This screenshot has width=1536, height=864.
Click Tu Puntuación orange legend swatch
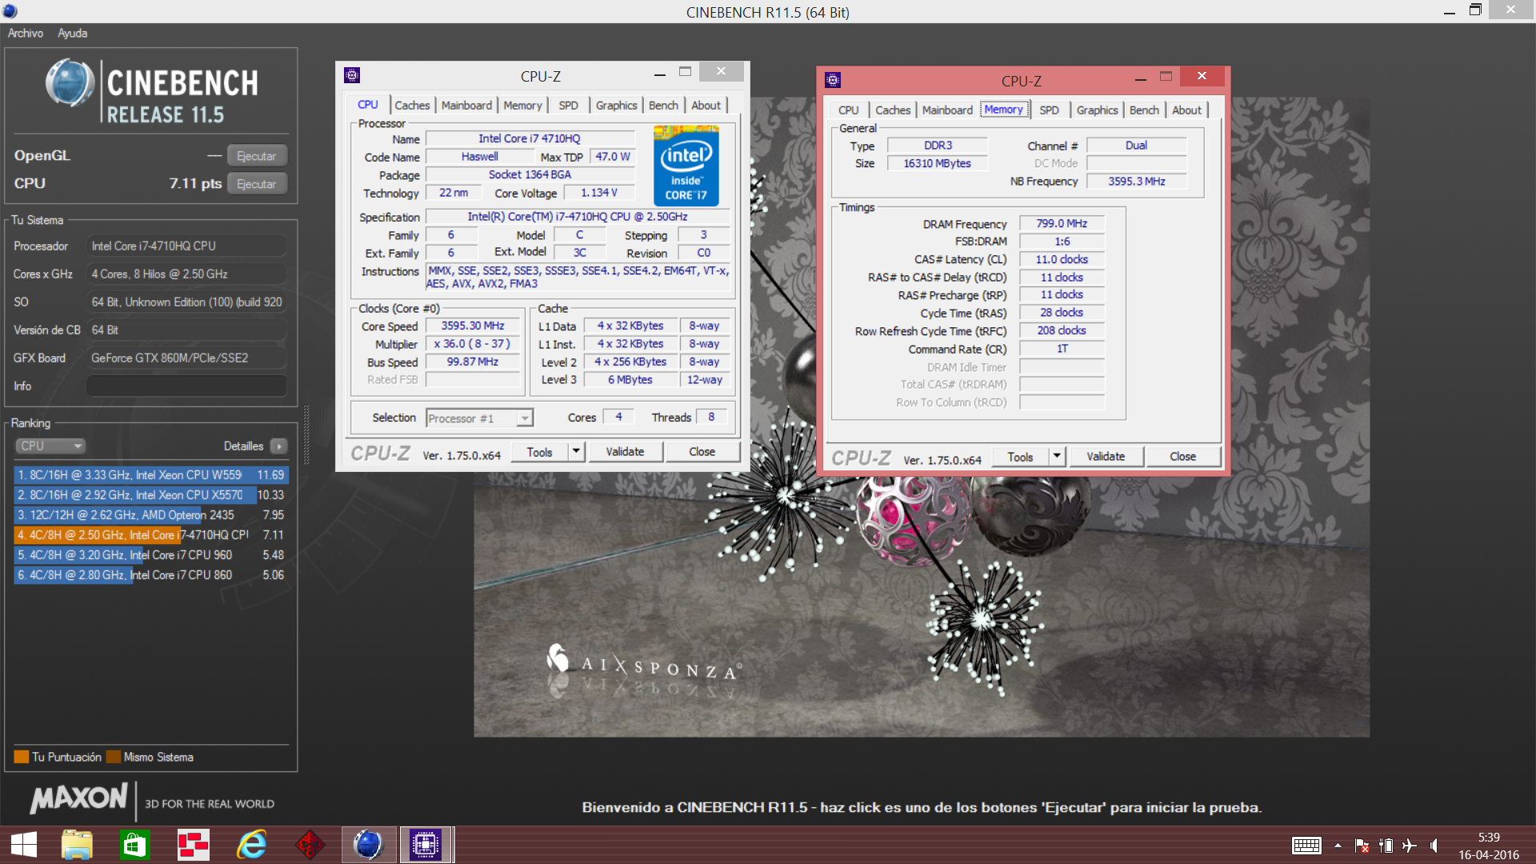click(x=22, y=757)
